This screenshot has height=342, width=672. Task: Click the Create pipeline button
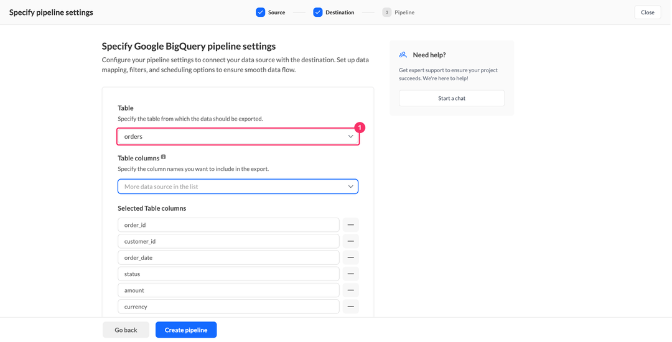(x=186, y=330)
